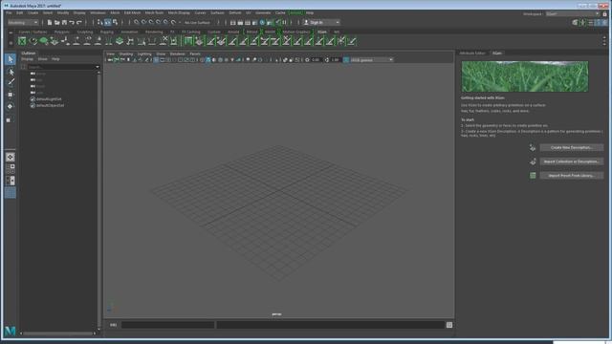This screenshot has height=344, width=612.
Task: Click the No Live Surface field
Action: pyautogui.click(x=198, y=23)
